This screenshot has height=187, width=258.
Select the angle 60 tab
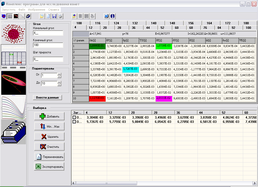(x=177, y=28)
